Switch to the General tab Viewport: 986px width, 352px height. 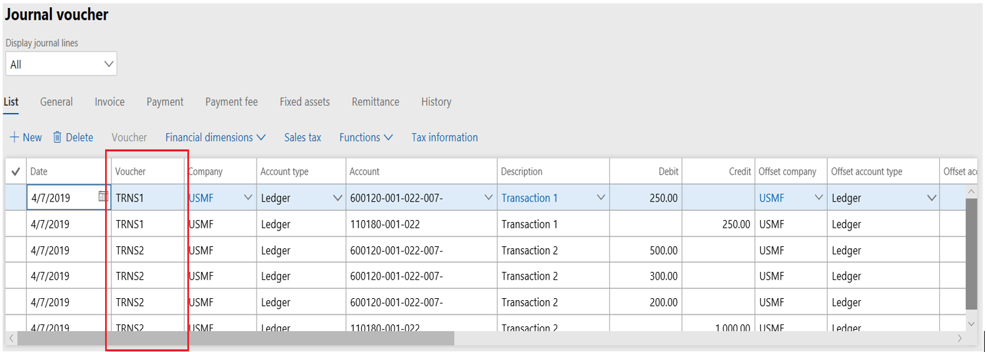[56, 102]
